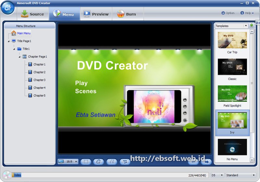Select Main Menu in menu structure
260x182 pixels.
coord(24,33)
